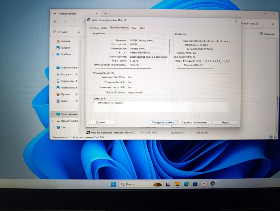Viewport: 280px width, 211px height.
Task: Select Сеть in the sidebar
Action: 61,127
